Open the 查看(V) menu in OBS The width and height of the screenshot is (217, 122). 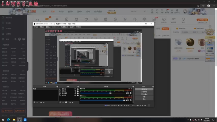click(48, 27)
